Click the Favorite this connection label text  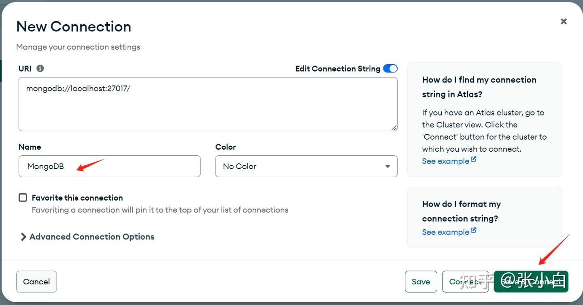pyautogui.click(x=77, y=198)
